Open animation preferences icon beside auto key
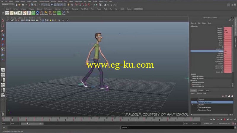Screen dimensions: 237x133 tap(235, 124)
